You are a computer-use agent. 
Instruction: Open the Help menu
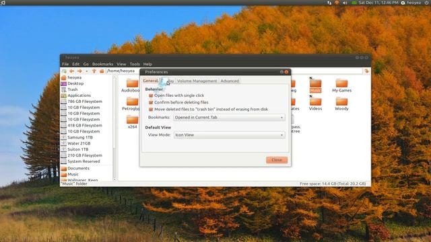147,64
